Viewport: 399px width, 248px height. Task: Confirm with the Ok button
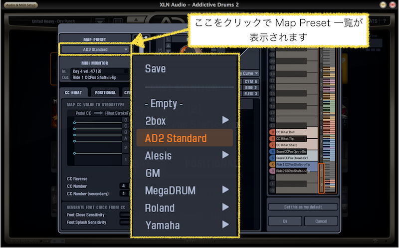click(285, 221)
